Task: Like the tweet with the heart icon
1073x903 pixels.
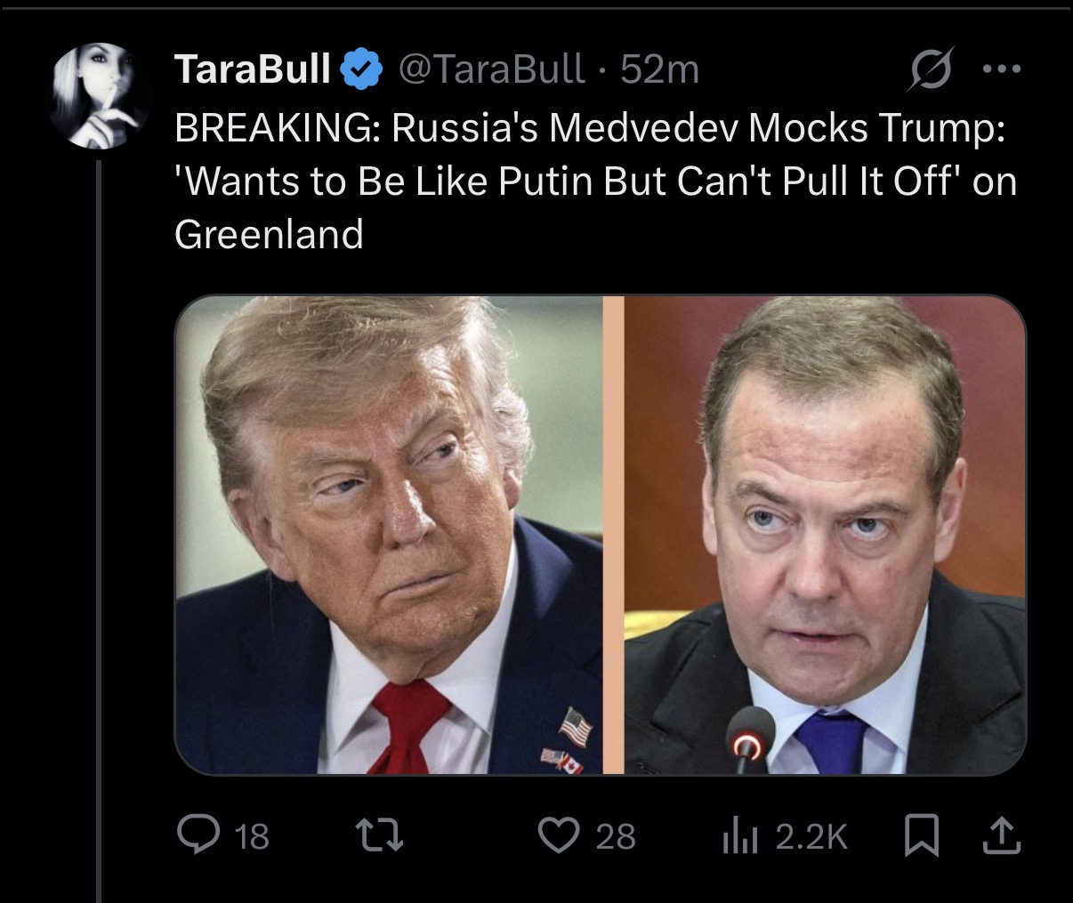Action: (561, 835)
